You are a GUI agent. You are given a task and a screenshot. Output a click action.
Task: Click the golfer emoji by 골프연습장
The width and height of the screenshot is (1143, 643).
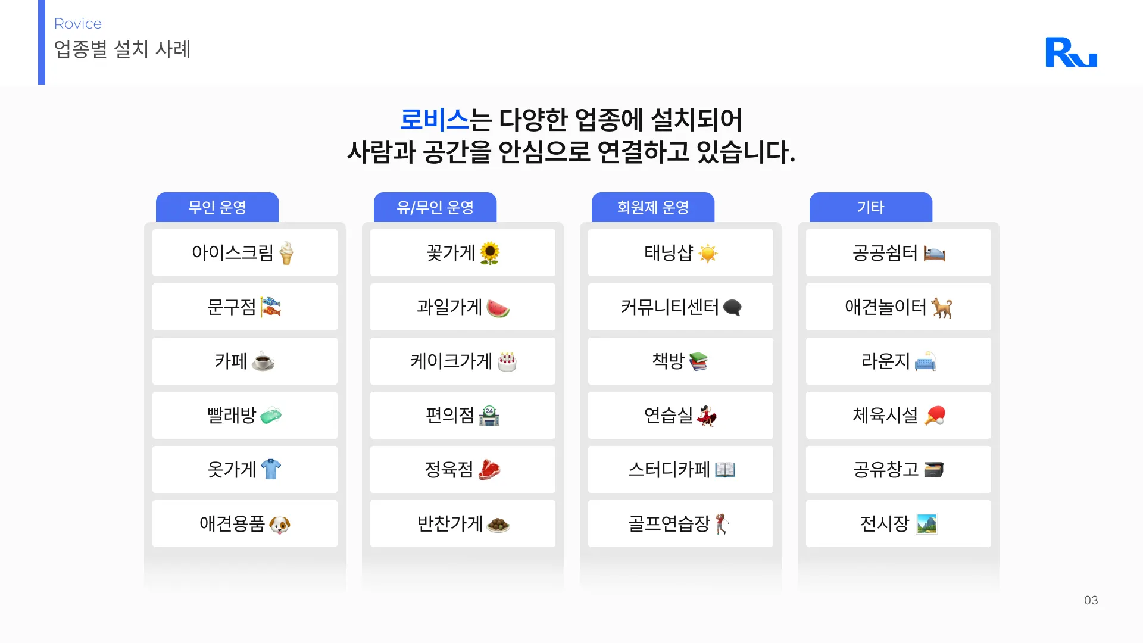tap(721, 524)
